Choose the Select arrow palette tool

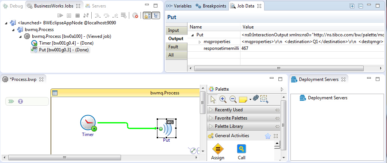(x=213, y=99)
